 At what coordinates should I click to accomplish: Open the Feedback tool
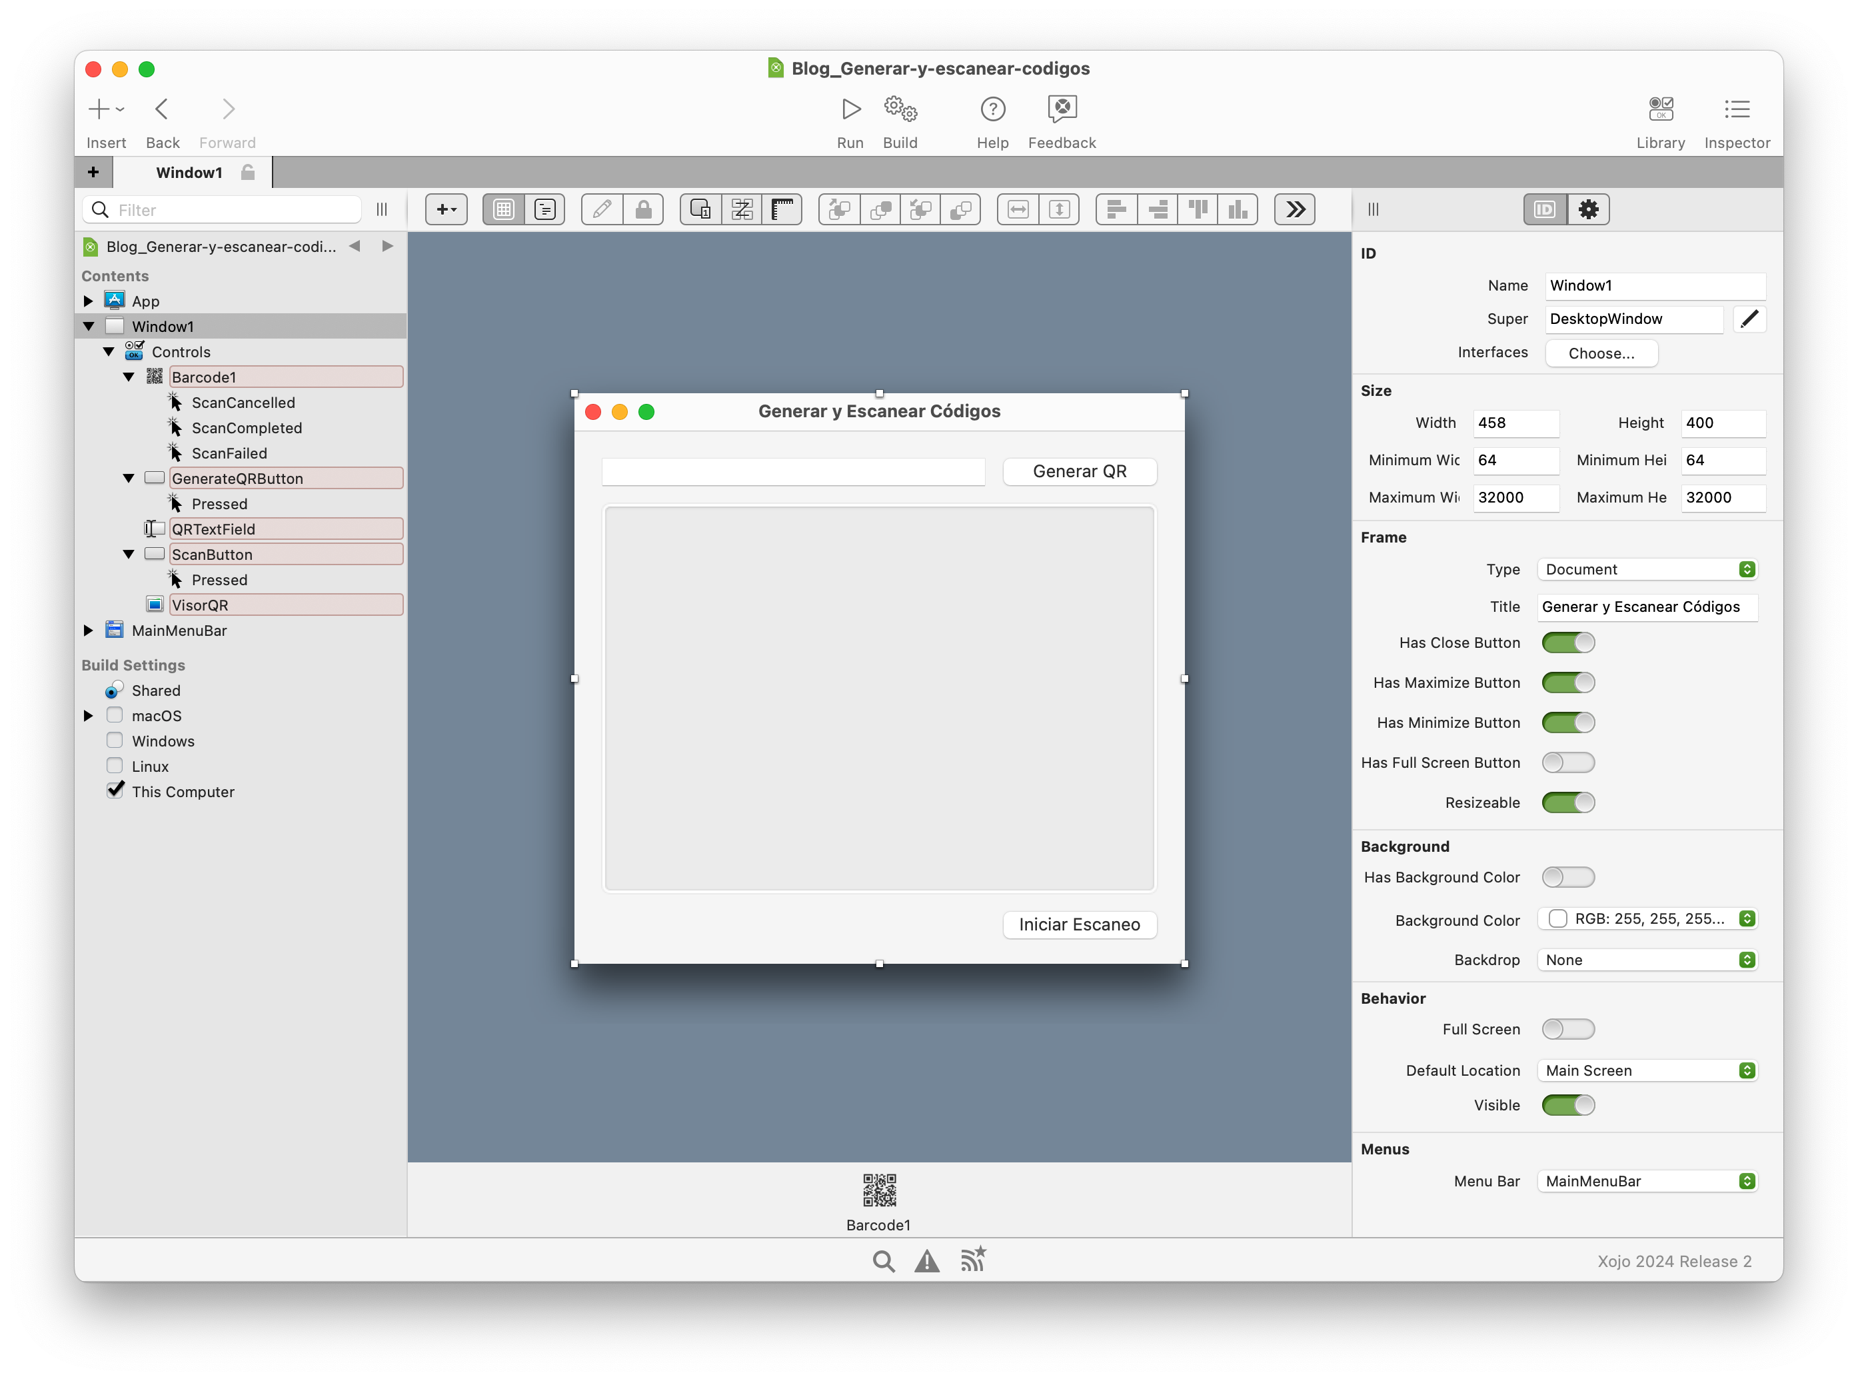tap(1062, 109)
